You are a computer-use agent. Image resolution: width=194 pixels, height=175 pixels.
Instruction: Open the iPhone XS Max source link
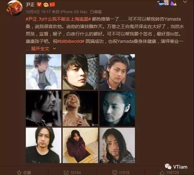[x=74, y=12]
